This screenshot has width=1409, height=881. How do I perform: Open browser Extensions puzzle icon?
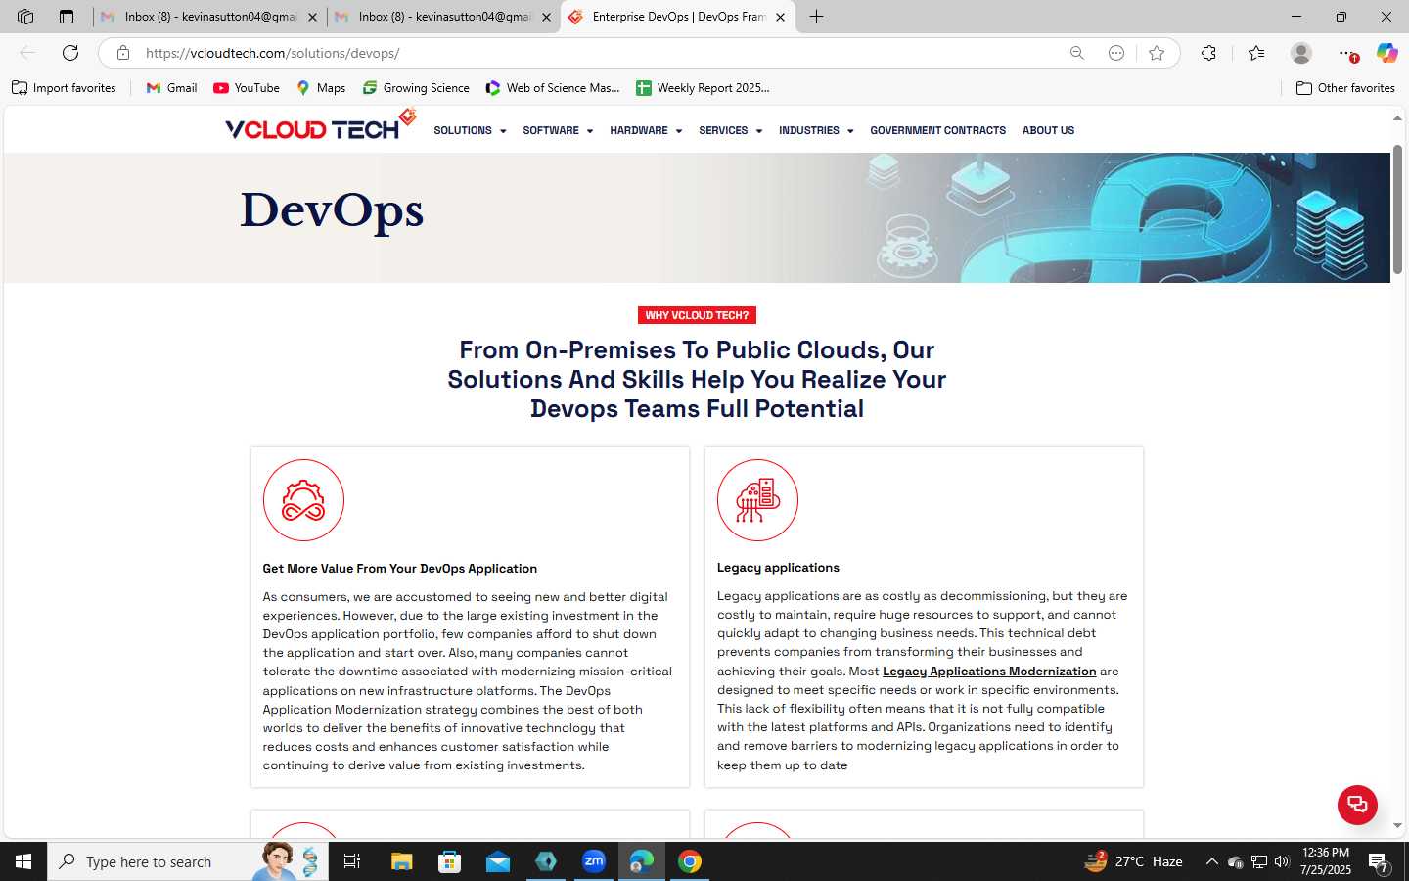click(1208, 53)
